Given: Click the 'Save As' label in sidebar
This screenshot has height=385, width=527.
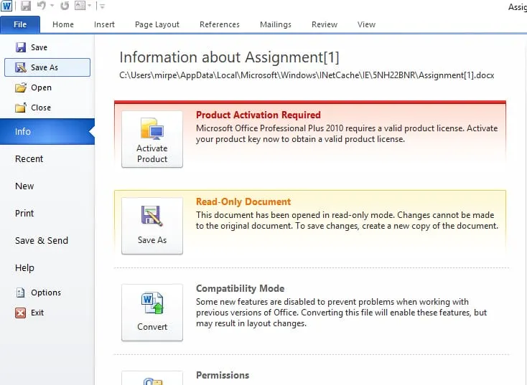Looking at the screenshot, I should (x=45, y=67).
